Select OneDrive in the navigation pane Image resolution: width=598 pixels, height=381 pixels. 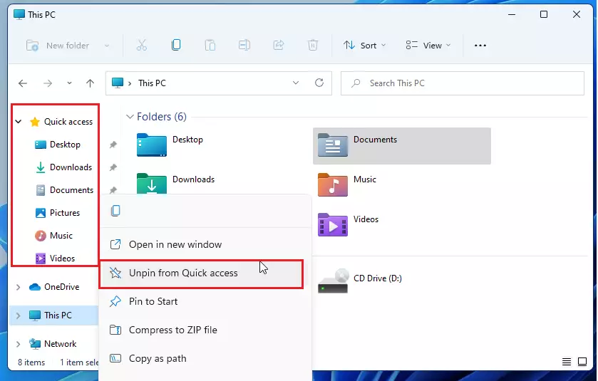tap(54, 287)
